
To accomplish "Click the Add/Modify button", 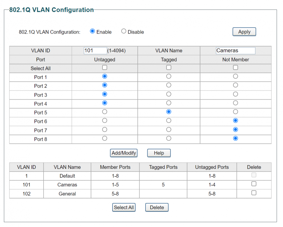I will [x=124, y=153].
